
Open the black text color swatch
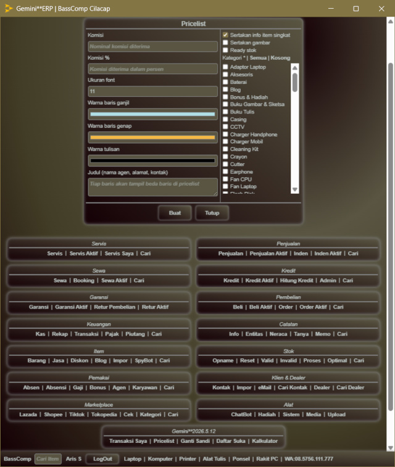[152, 160]
